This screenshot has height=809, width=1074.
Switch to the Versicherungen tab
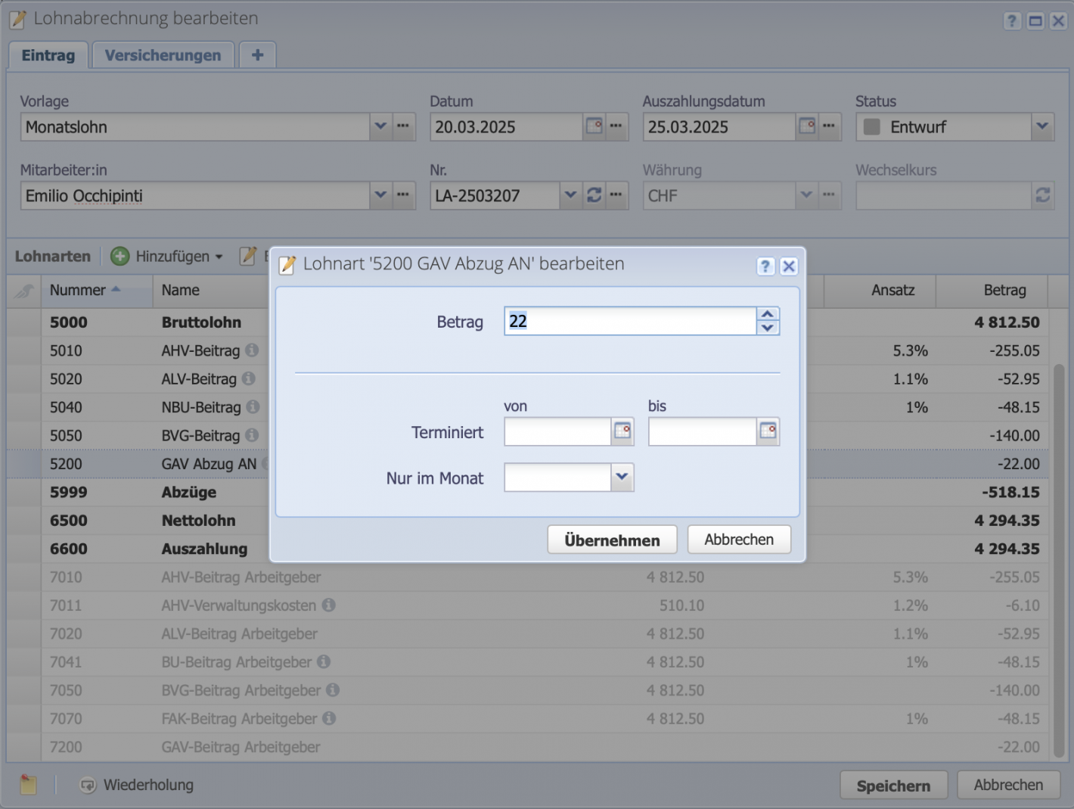click(x=163, y=54)
